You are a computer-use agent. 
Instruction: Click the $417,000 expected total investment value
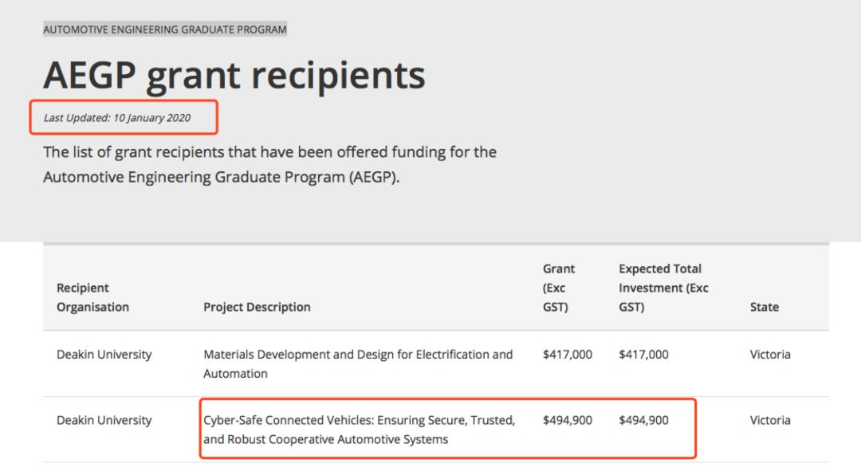[643, 355]
